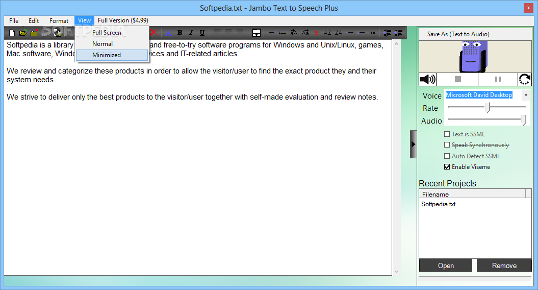Click the second Aa arrow case icon
Viewport: 538px width, 290px height.
coord(305,33)
